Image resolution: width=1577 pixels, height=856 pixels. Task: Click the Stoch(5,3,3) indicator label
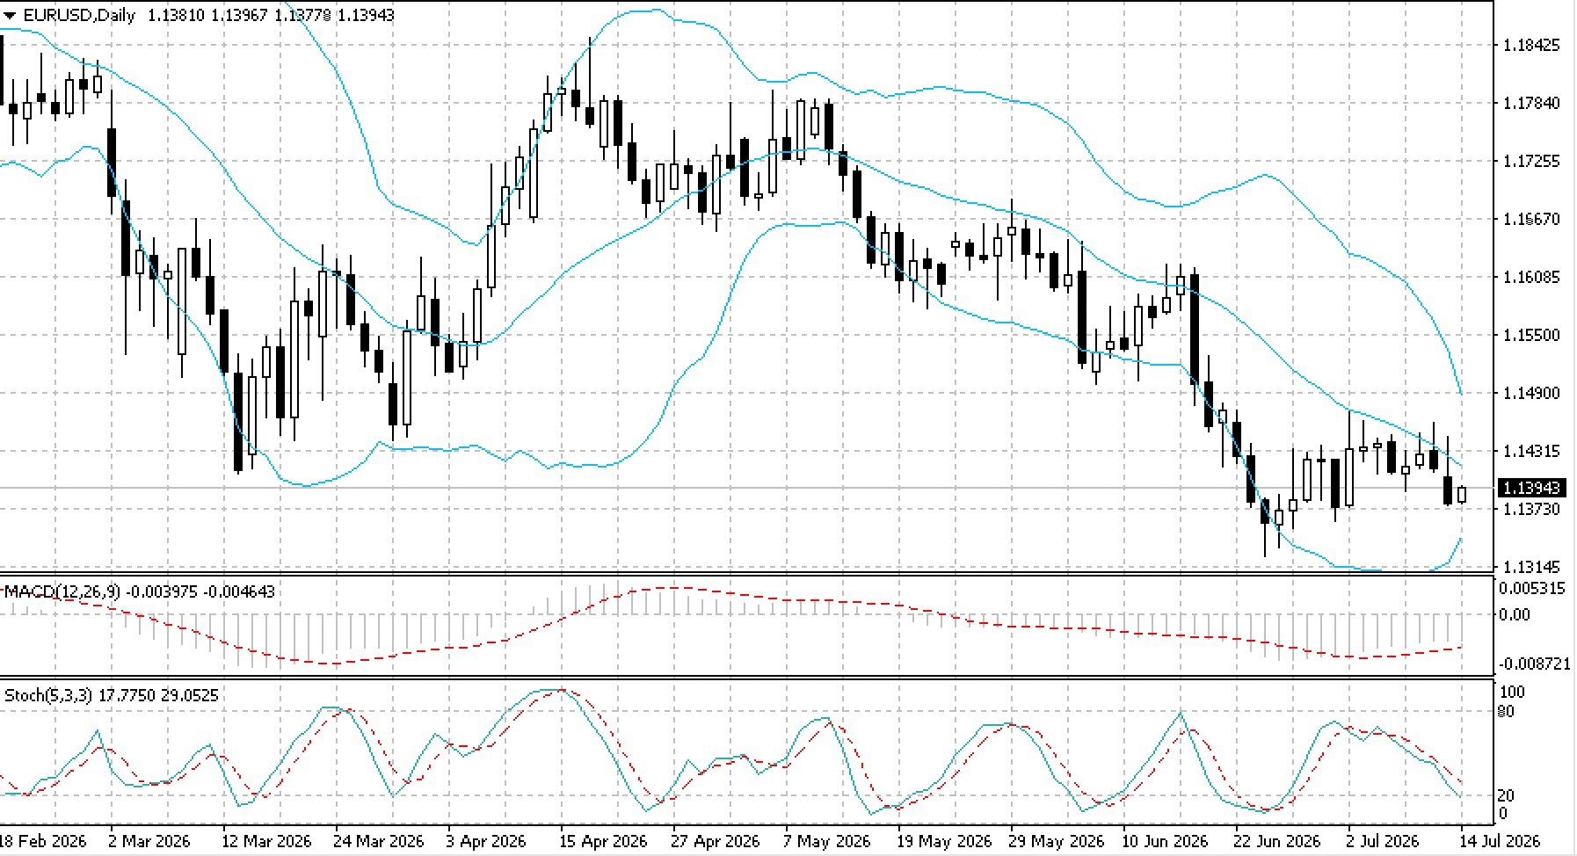point(48,695)
